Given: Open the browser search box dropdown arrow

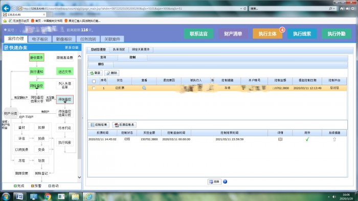Looking at the screenshot, I should (334, 9).
